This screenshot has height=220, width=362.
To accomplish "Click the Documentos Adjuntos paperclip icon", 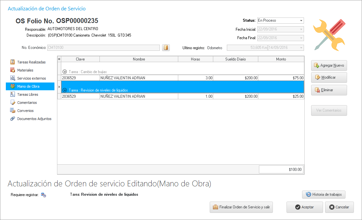I will coord(13,119).
